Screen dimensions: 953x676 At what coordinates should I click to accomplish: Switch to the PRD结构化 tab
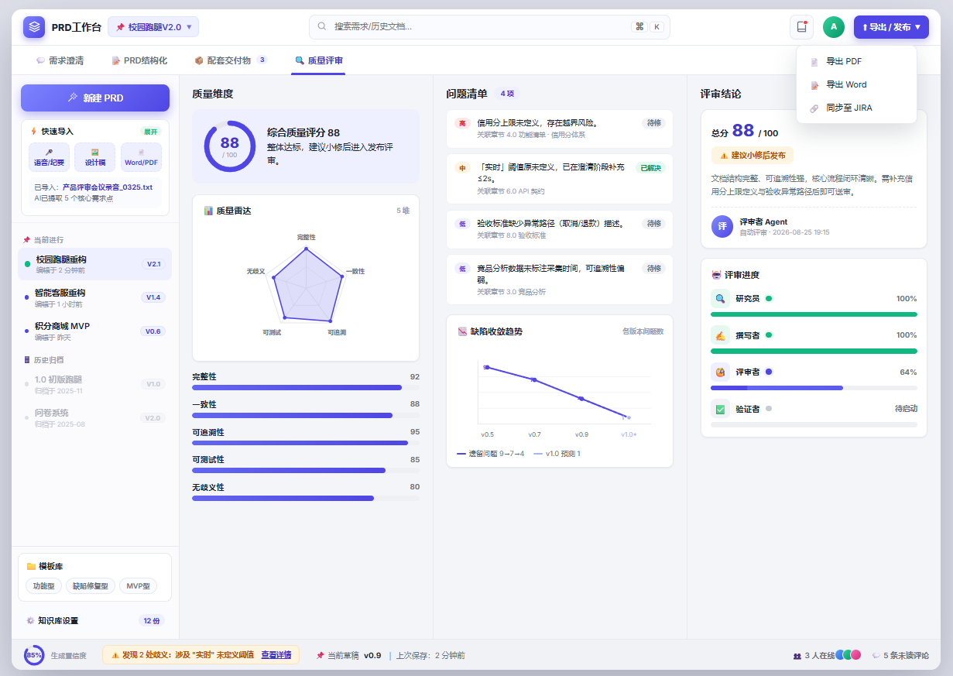tap(139, 60)
